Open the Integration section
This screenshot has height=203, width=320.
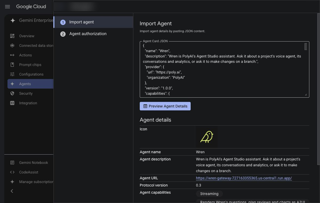pos(30,103)
